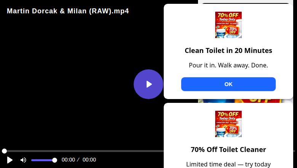Click the white volume slider knob
The height and width of the screenshot is (168, 297).
[54, 160]
